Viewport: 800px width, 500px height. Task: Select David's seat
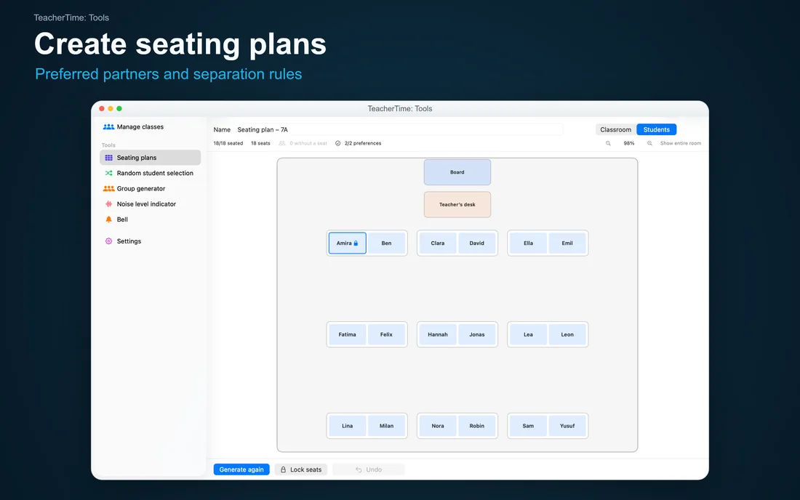coord(477,243)
